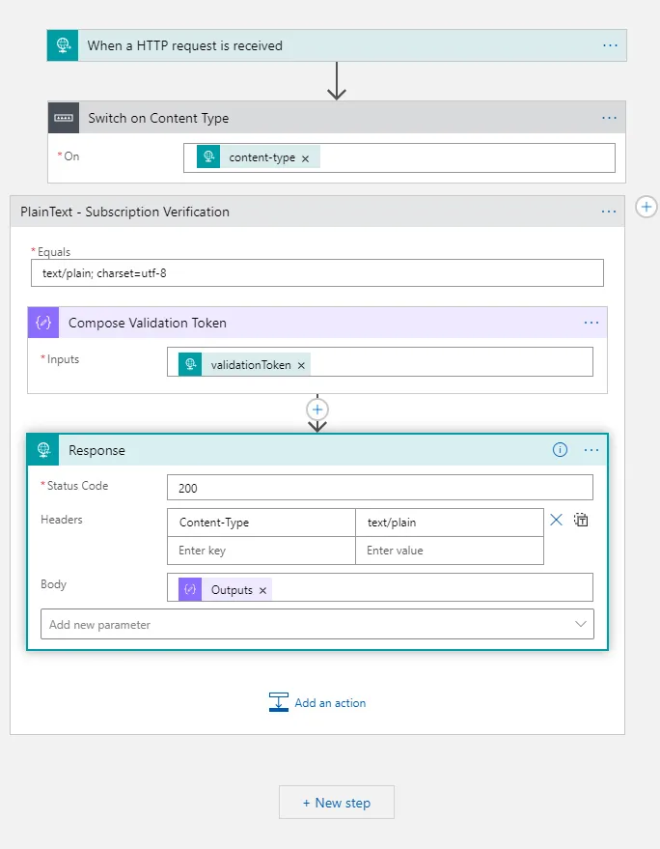
Task: Add a new case with plus circle
Action: [x=646, y=207]
